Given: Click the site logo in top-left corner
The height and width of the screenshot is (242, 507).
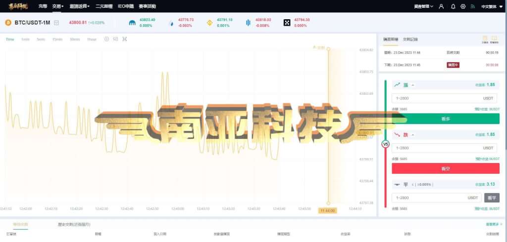Looking at the screenshot, I should point(18,6).
